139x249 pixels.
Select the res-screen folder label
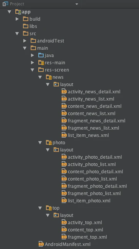pos(57,70)
